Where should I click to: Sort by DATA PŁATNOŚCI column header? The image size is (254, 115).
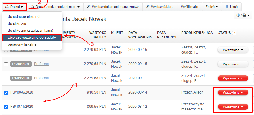click(x=167, y=35)
